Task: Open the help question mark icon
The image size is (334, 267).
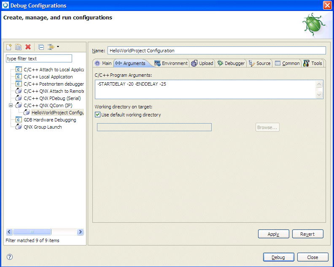Action: [10, 257]
